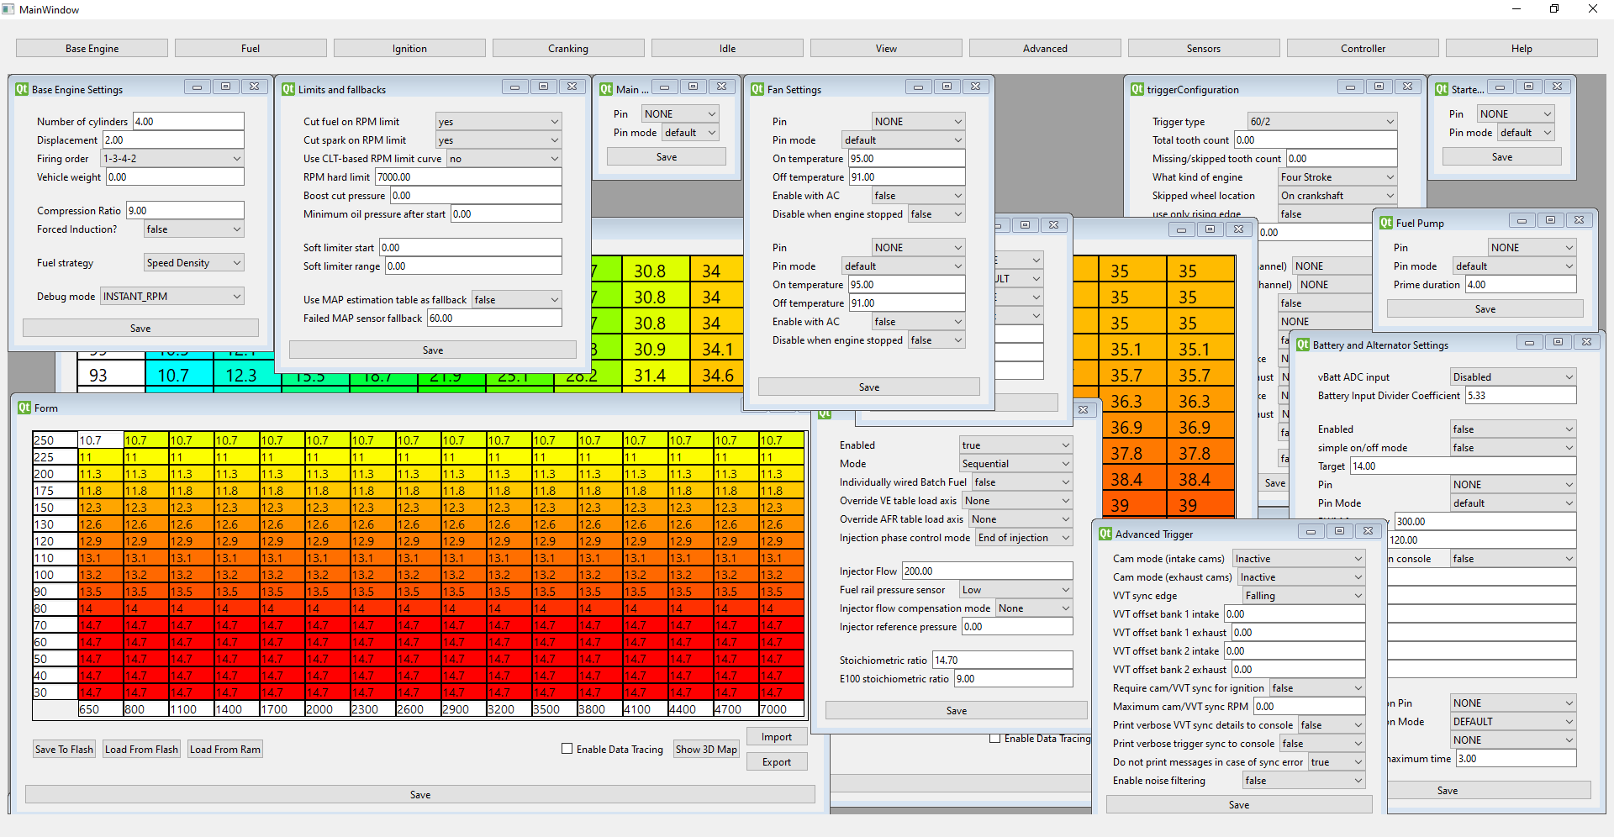
Task: Expand the Cut fuel on RPM limit dropdown
Action: (x=498, y=122)
